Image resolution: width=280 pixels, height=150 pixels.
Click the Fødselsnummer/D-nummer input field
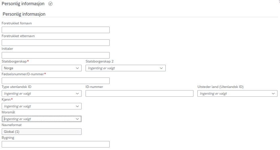(55, 81)
